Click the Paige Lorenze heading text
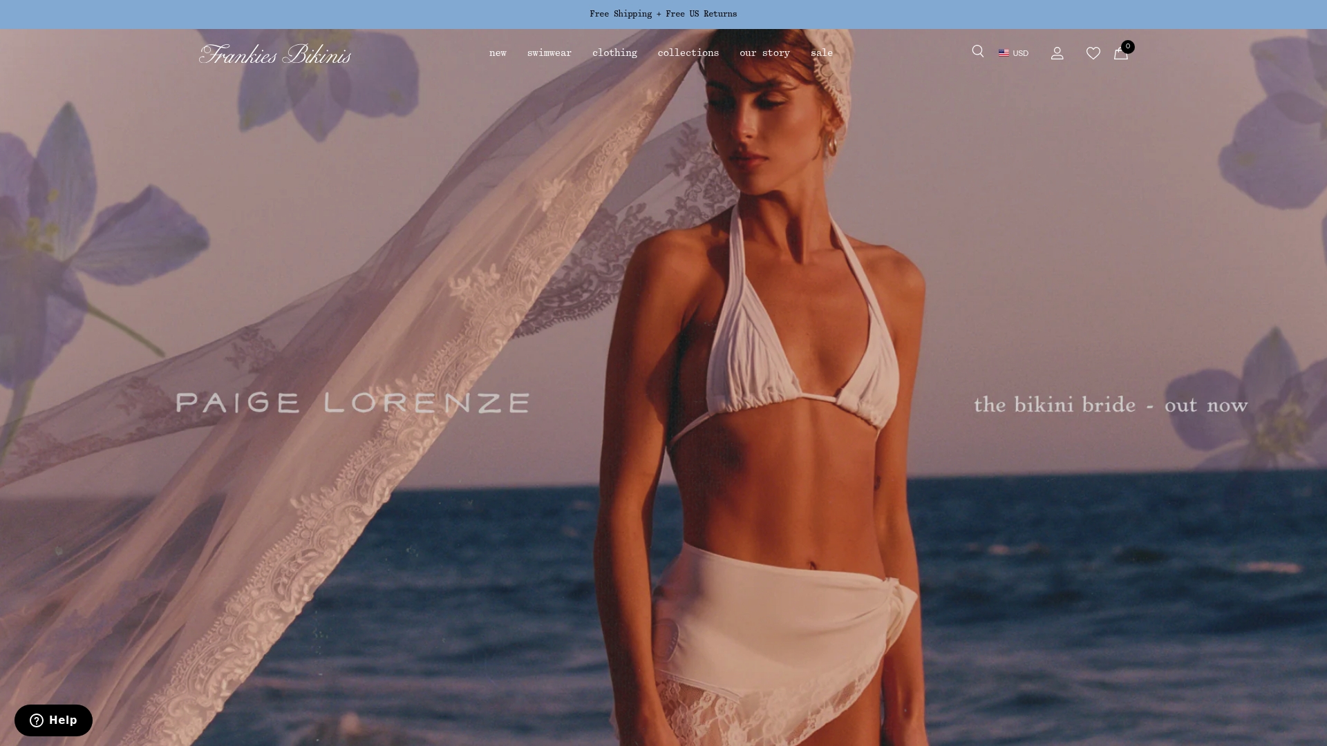1327x746 pixels. [353, 403]
